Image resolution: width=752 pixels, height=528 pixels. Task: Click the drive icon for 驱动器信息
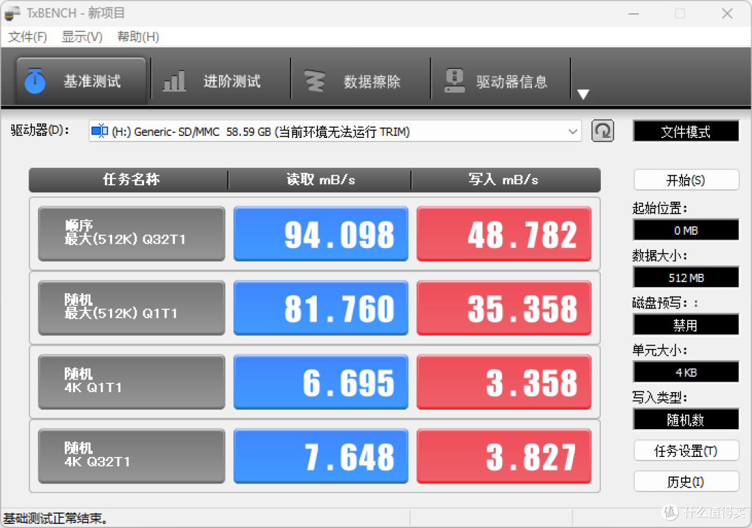click(454, 81)
